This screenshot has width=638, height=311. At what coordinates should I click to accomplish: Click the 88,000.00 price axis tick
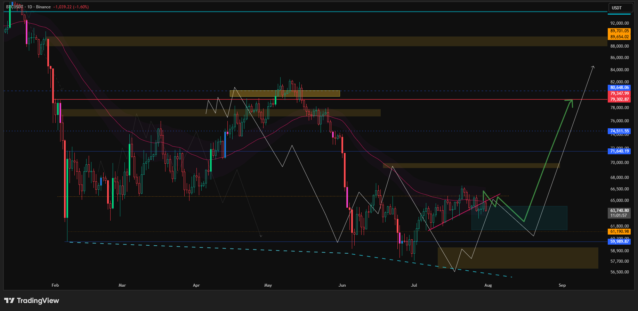point(620,46)
